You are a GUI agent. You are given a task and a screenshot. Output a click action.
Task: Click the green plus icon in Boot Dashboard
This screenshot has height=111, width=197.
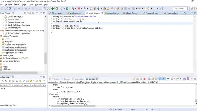[x=40, y=81]
